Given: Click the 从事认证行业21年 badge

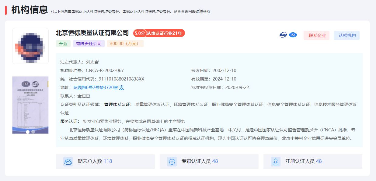Looking at the screenshot, I should (164, 33).
